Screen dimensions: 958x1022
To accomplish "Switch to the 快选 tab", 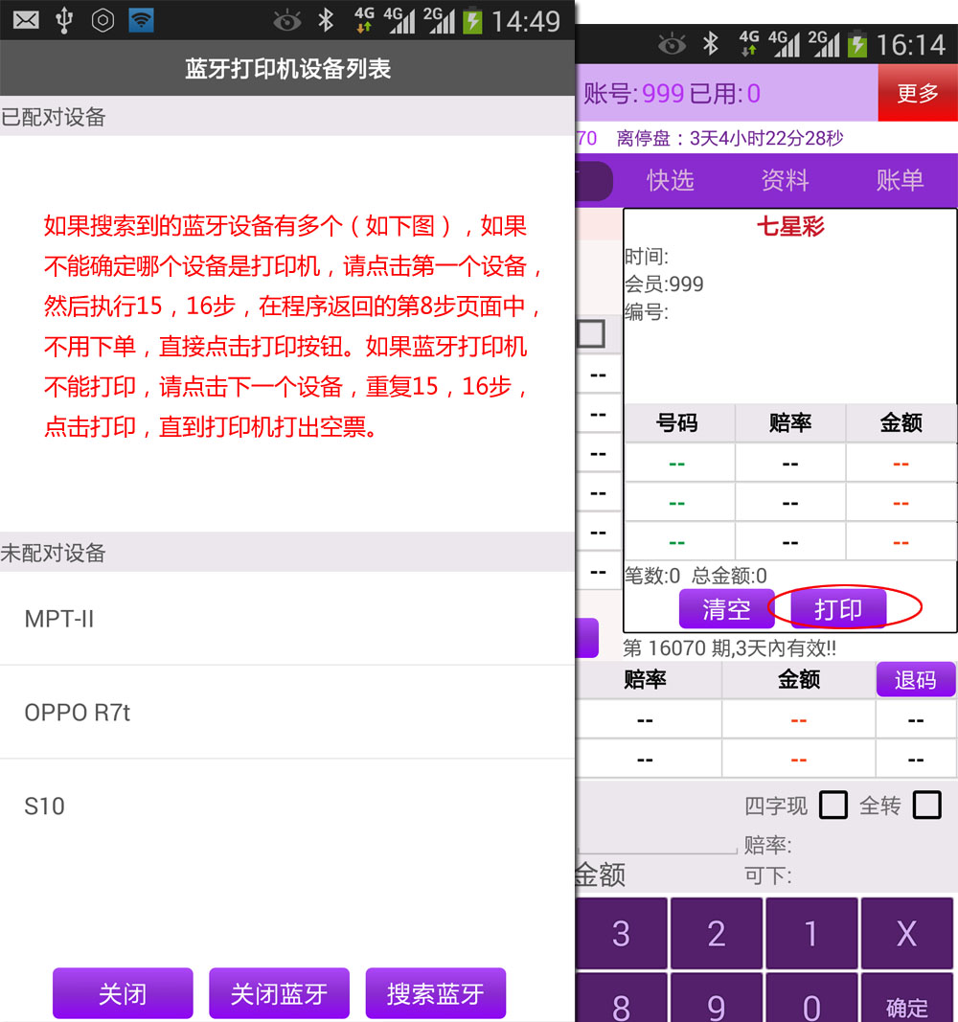I will click(x=672, y=180).
